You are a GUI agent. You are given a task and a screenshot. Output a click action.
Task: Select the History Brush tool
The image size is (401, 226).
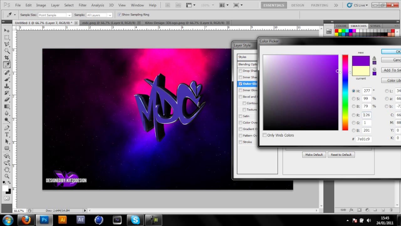pyautogui.click(x=7, y=93)
